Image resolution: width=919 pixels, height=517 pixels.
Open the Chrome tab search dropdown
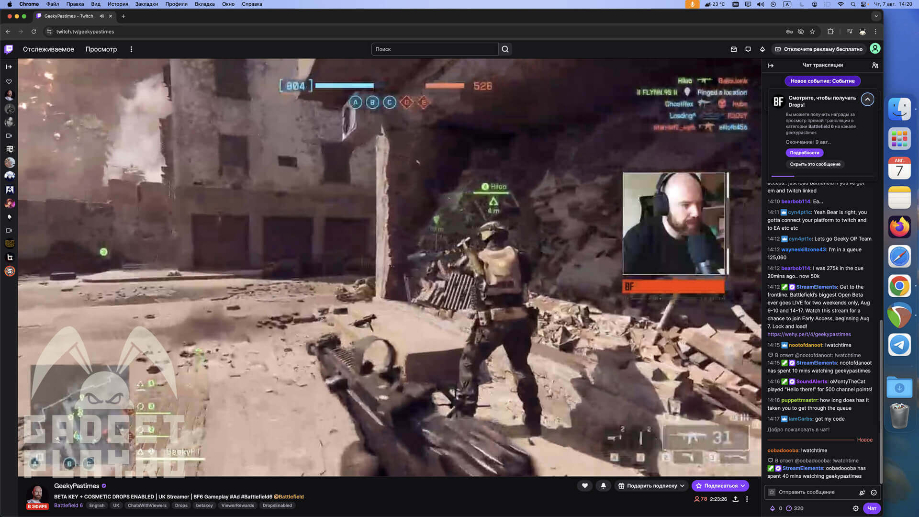pyautogui.click(x=876, y=16)
